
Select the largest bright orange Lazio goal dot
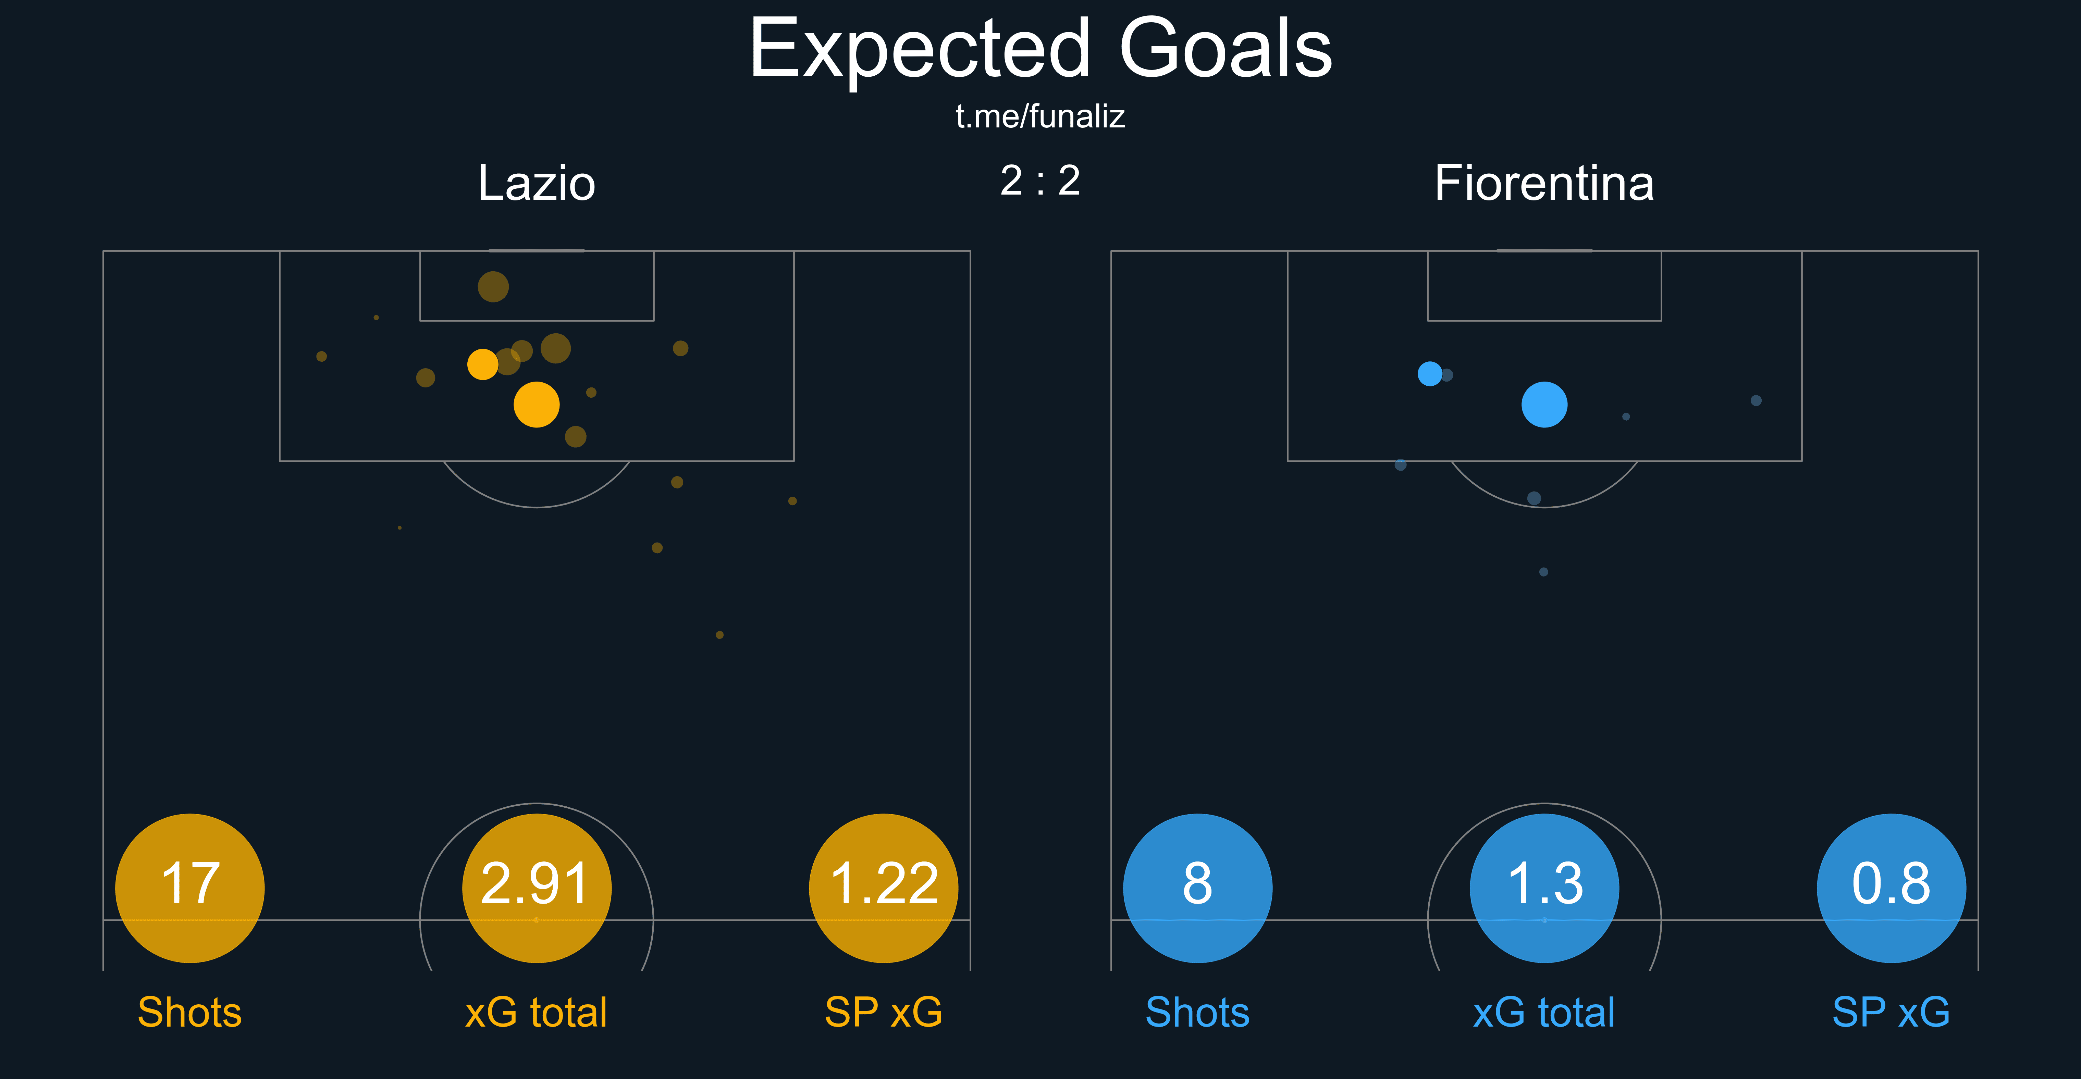[537, 404]
